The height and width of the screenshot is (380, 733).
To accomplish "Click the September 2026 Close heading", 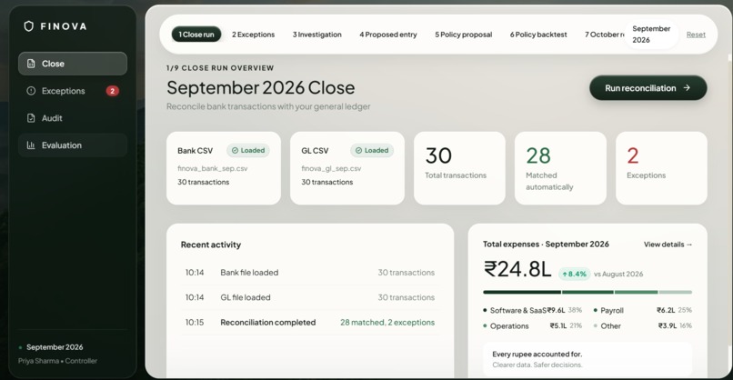I will click(261, 87).
